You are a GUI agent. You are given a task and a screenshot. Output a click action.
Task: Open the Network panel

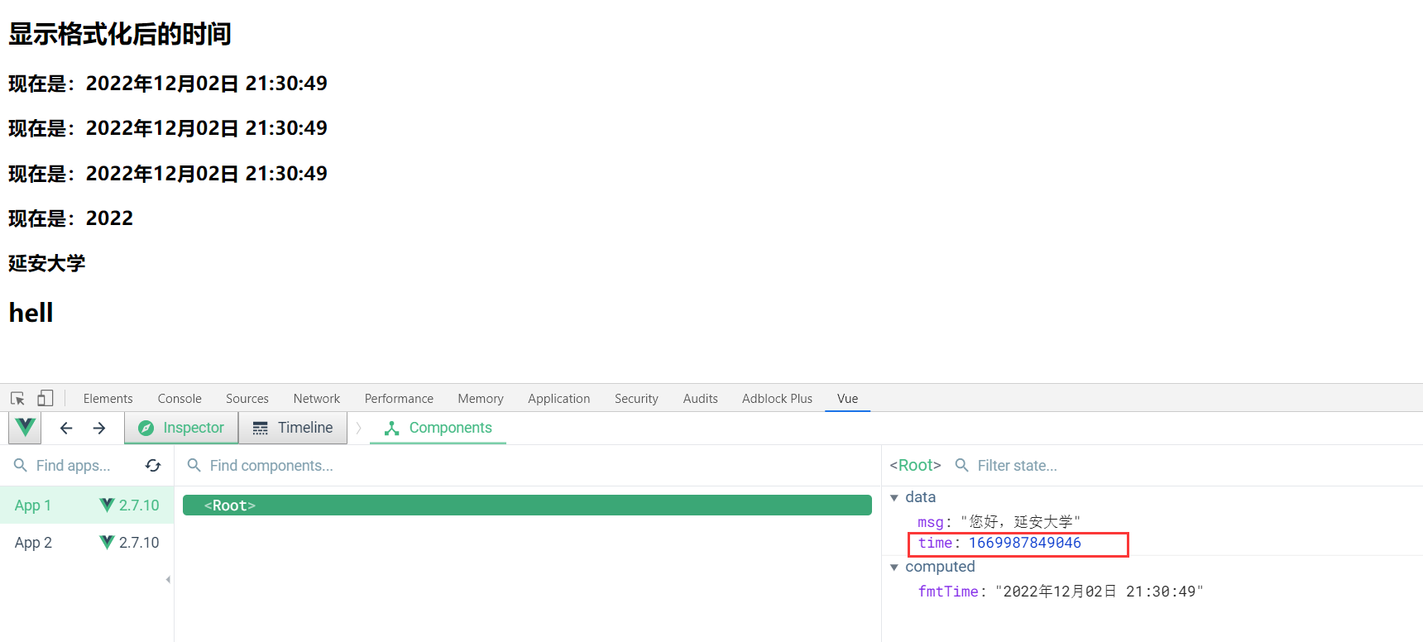point(317,398)
